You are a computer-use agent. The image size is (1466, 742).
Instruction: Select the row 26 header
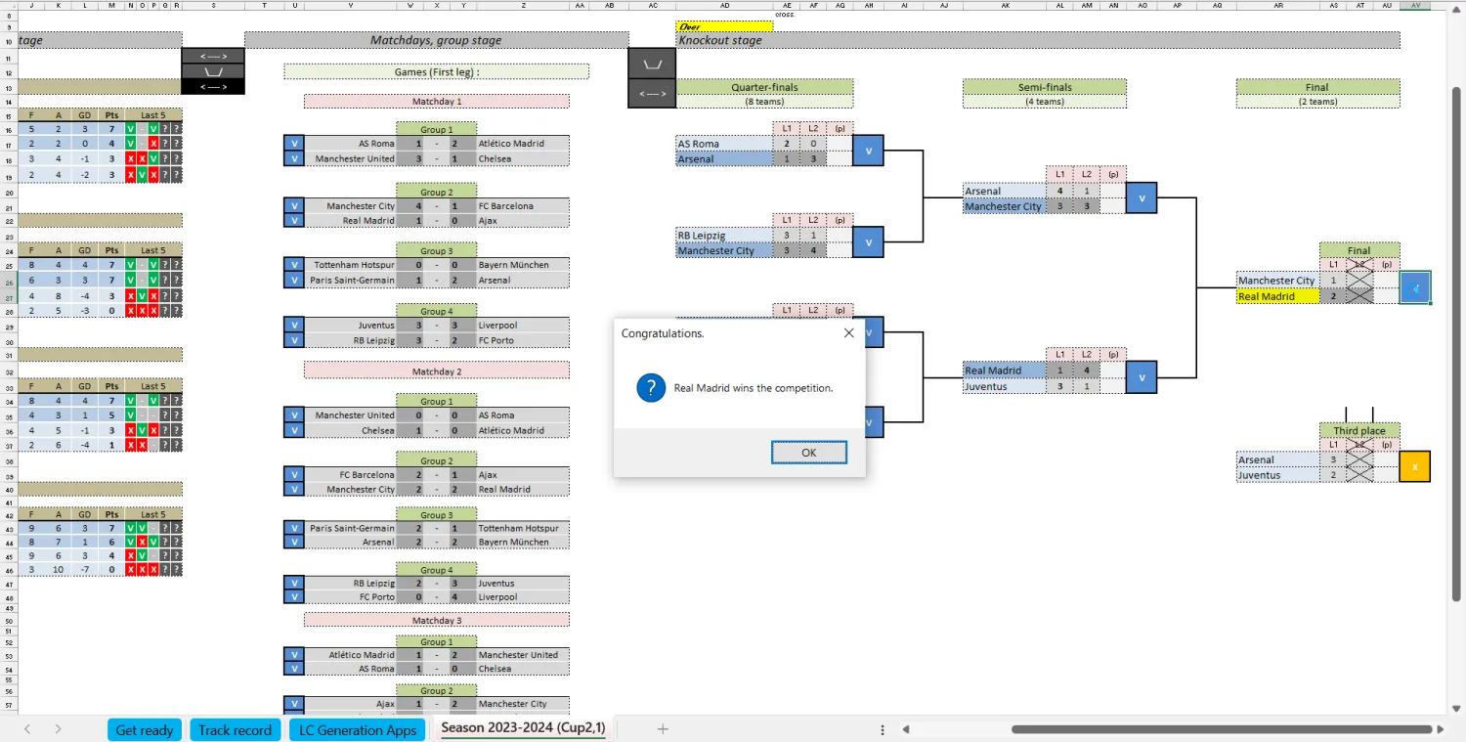pyautogui.click(x=9, y=281)
